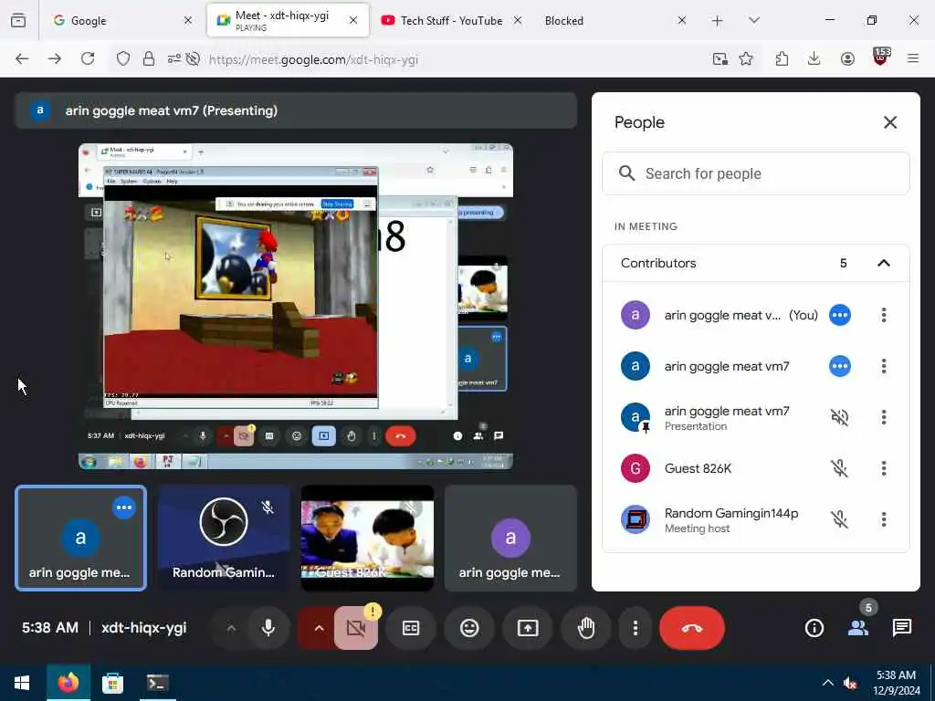This screenshot has width=935, height=701.
Task: Open more actions for second arin goggle meat vm7
Action: [x=884, y=366]
